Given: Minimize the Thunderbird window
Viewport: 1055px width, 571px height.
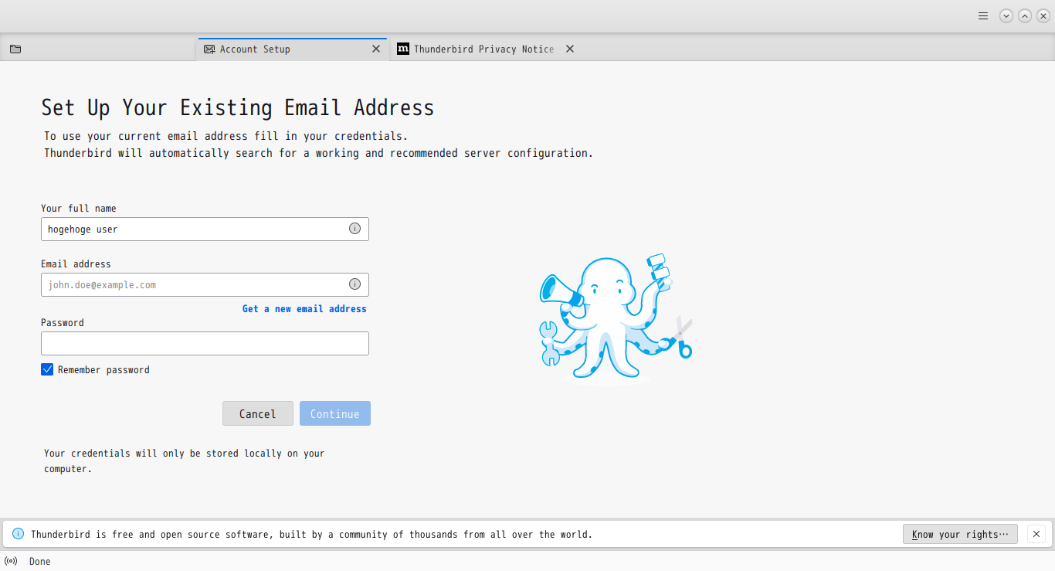Looking at the screenshot, I should [x=1006, y=15].
